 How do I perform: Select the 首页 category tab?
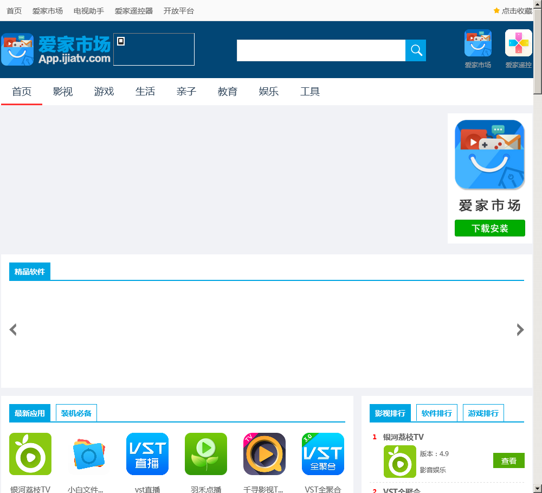click(x=22, y=92)
